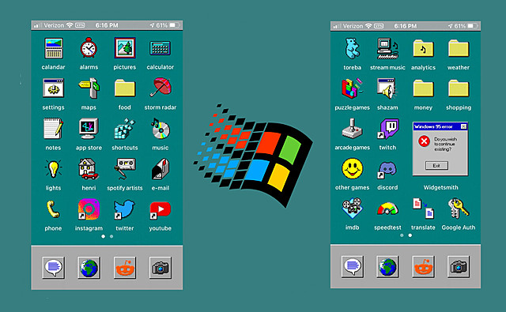This screenshot has width=506, height=312.
Task: Open the analytics folder
Action: tap(423, 48)
